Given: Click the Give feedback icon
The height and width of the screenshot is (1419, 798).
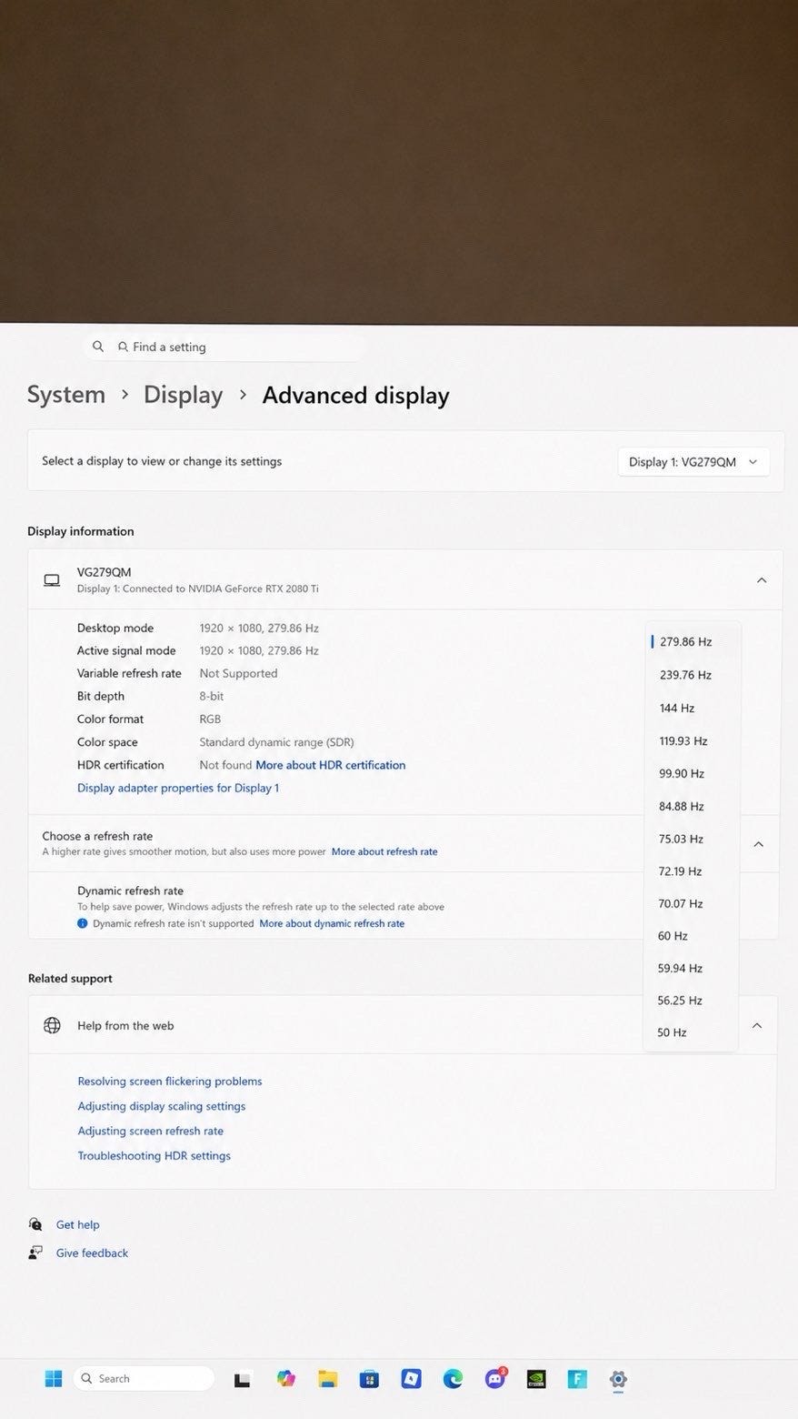Looking at the screenshot, I should point(35,1253).
